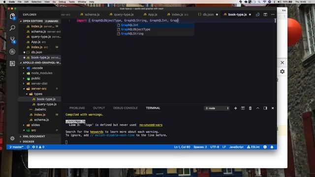Synchronize changes icon in status bar

(28, 147)
